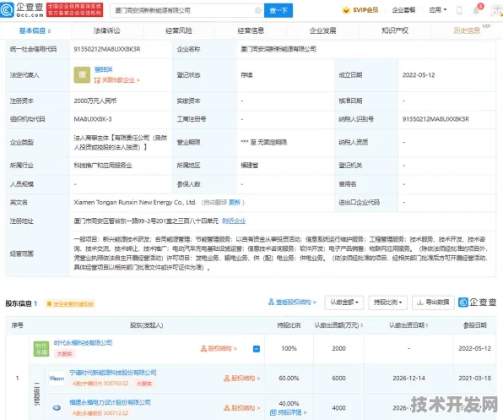
Task: Open the 持股比例 filter dropdown
Action: 387,303
